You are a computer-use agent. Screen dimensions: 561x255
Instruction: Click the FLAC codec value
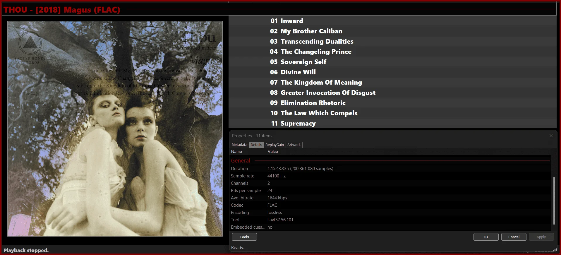coord(272,205)
